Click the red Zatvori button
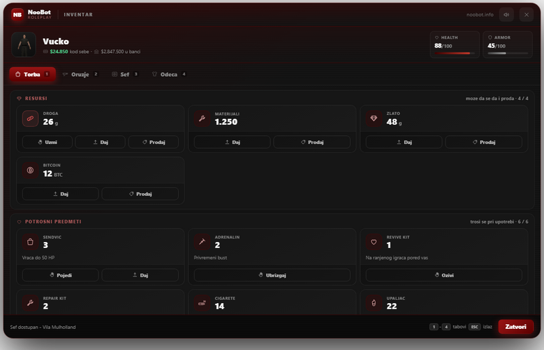Image resolution: width=544 pixels, height=350 pixels. (x=515, y=326)
